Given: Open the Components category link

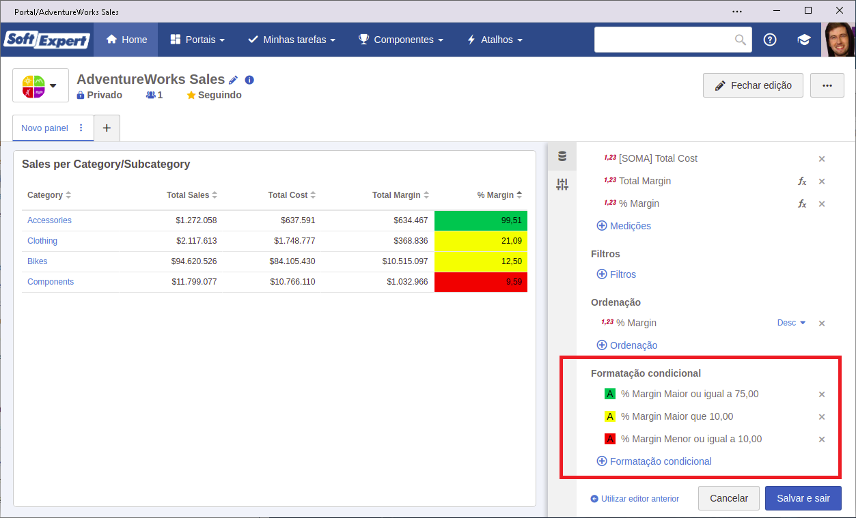Looking at the screenshot, I should (x=51, y=282).
